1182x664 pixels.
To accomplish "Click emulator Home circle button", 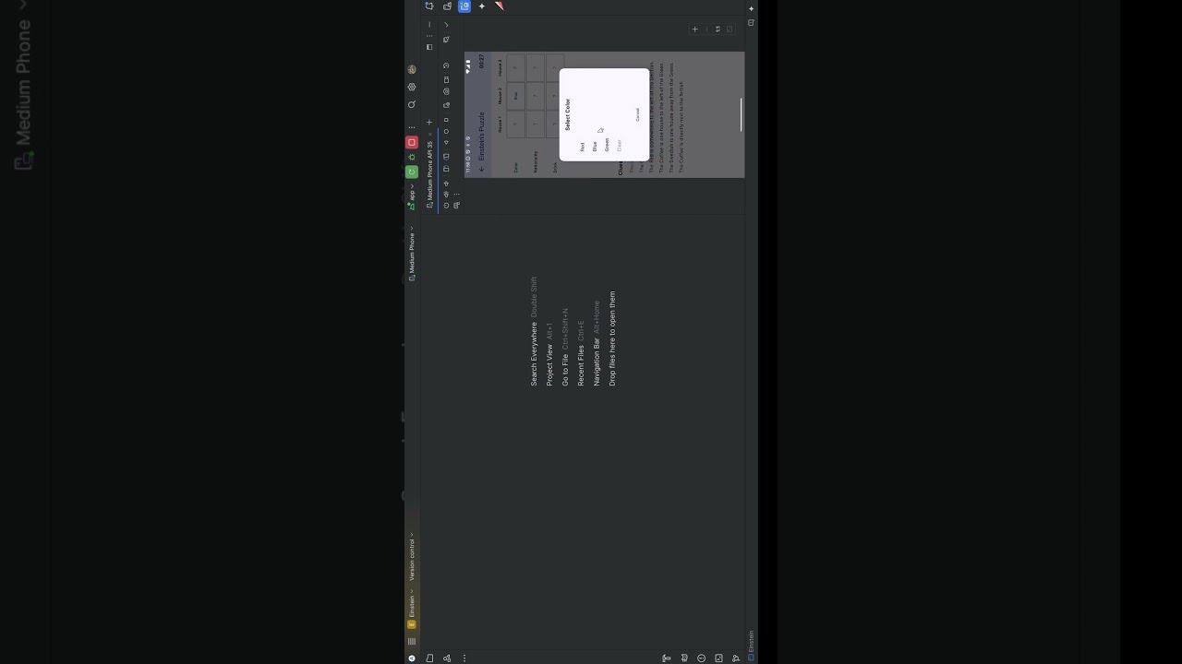I will click(x=446, y=132).
